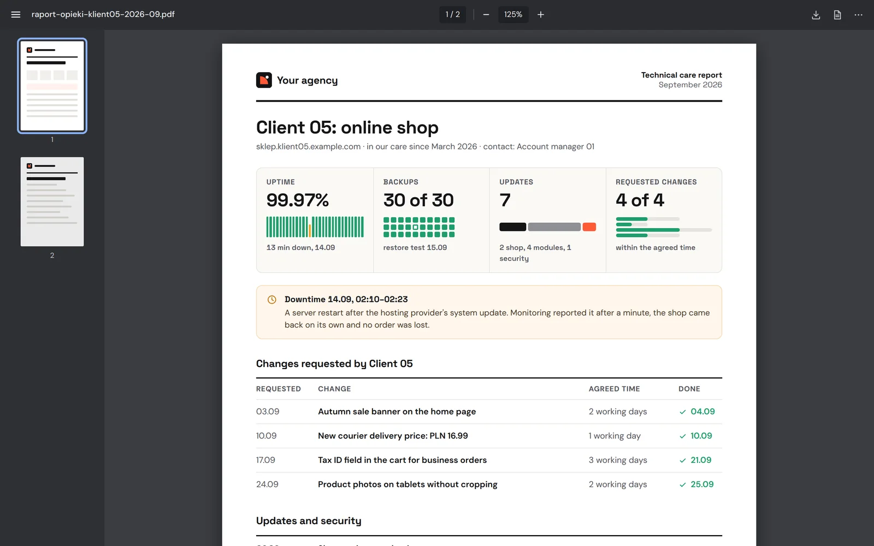The image size is (874, 546).
Task: Click the clock icon in downtime notice
Action: pyautogui.click(x=271, y=300)
